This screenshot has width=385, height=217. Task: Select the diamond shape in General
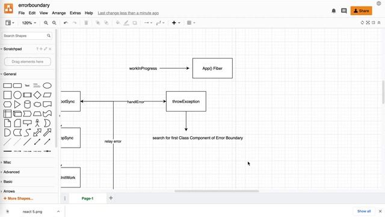coord(37,95)
